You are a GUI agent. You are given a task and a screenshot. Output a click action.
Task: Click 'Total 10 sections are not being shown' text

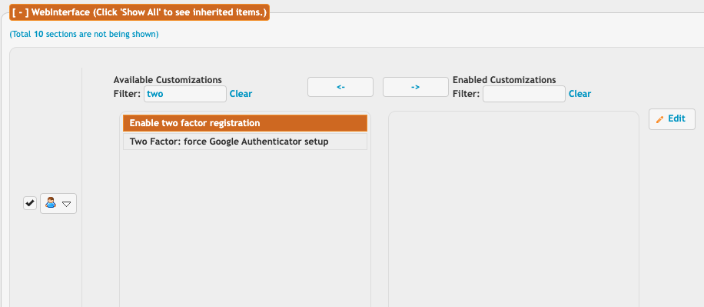click(x=84, y=34)
